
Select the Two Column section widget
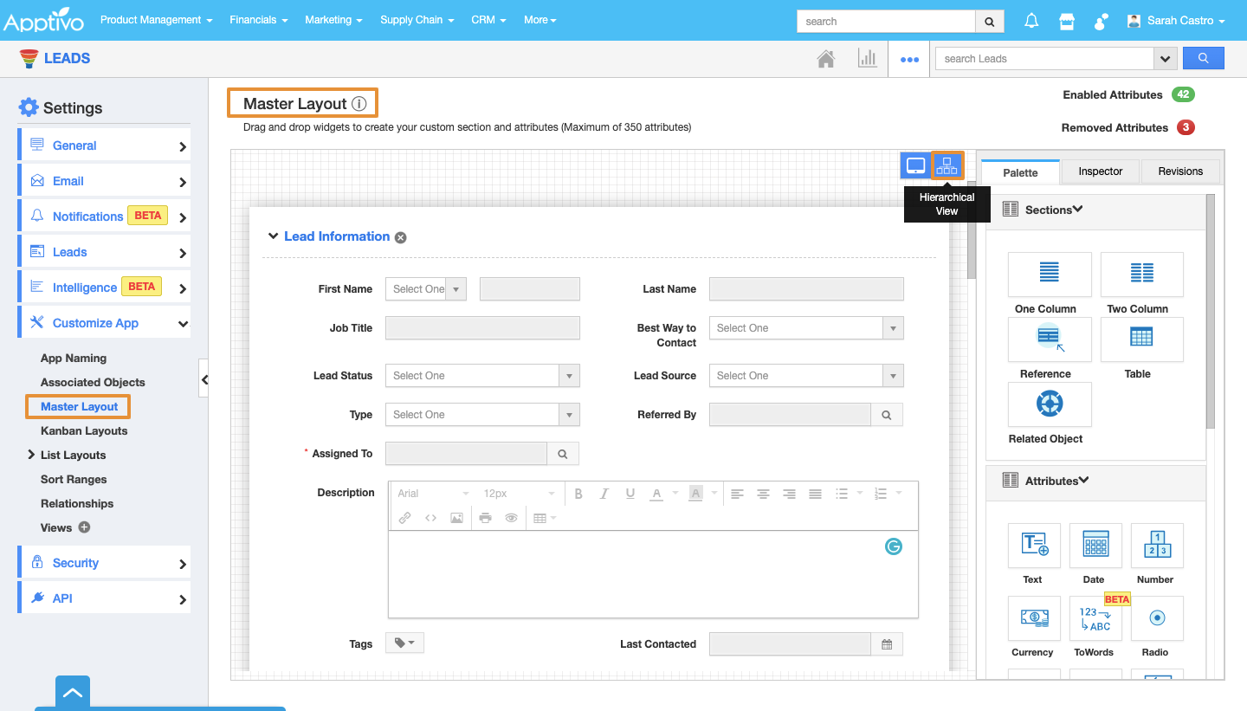click(1141, 275)
